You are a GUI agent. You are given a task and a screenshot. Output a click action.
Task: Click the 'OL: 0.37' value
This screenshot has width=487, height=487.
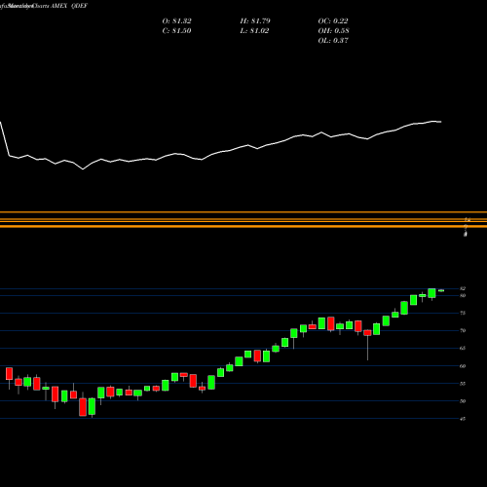coord(333,41)
